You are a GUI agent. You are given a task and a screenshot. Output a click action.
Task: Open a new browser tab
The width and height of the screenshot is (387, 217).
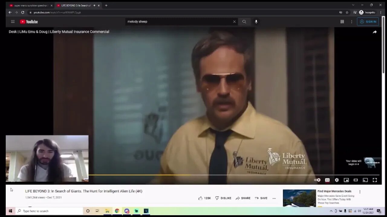click(x=106, y=5)
